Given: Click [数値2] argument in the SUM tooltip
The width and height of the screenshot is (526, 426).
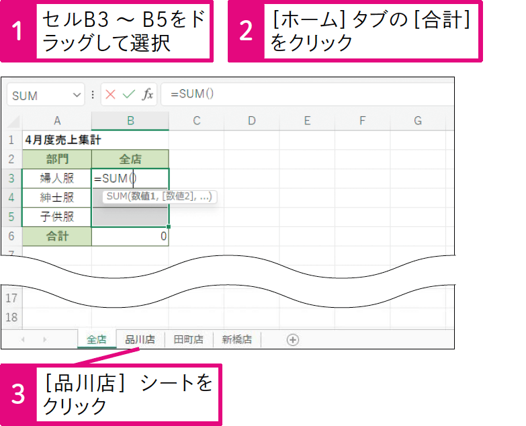Looking at the screenshot, I should [x=178, y=196].
